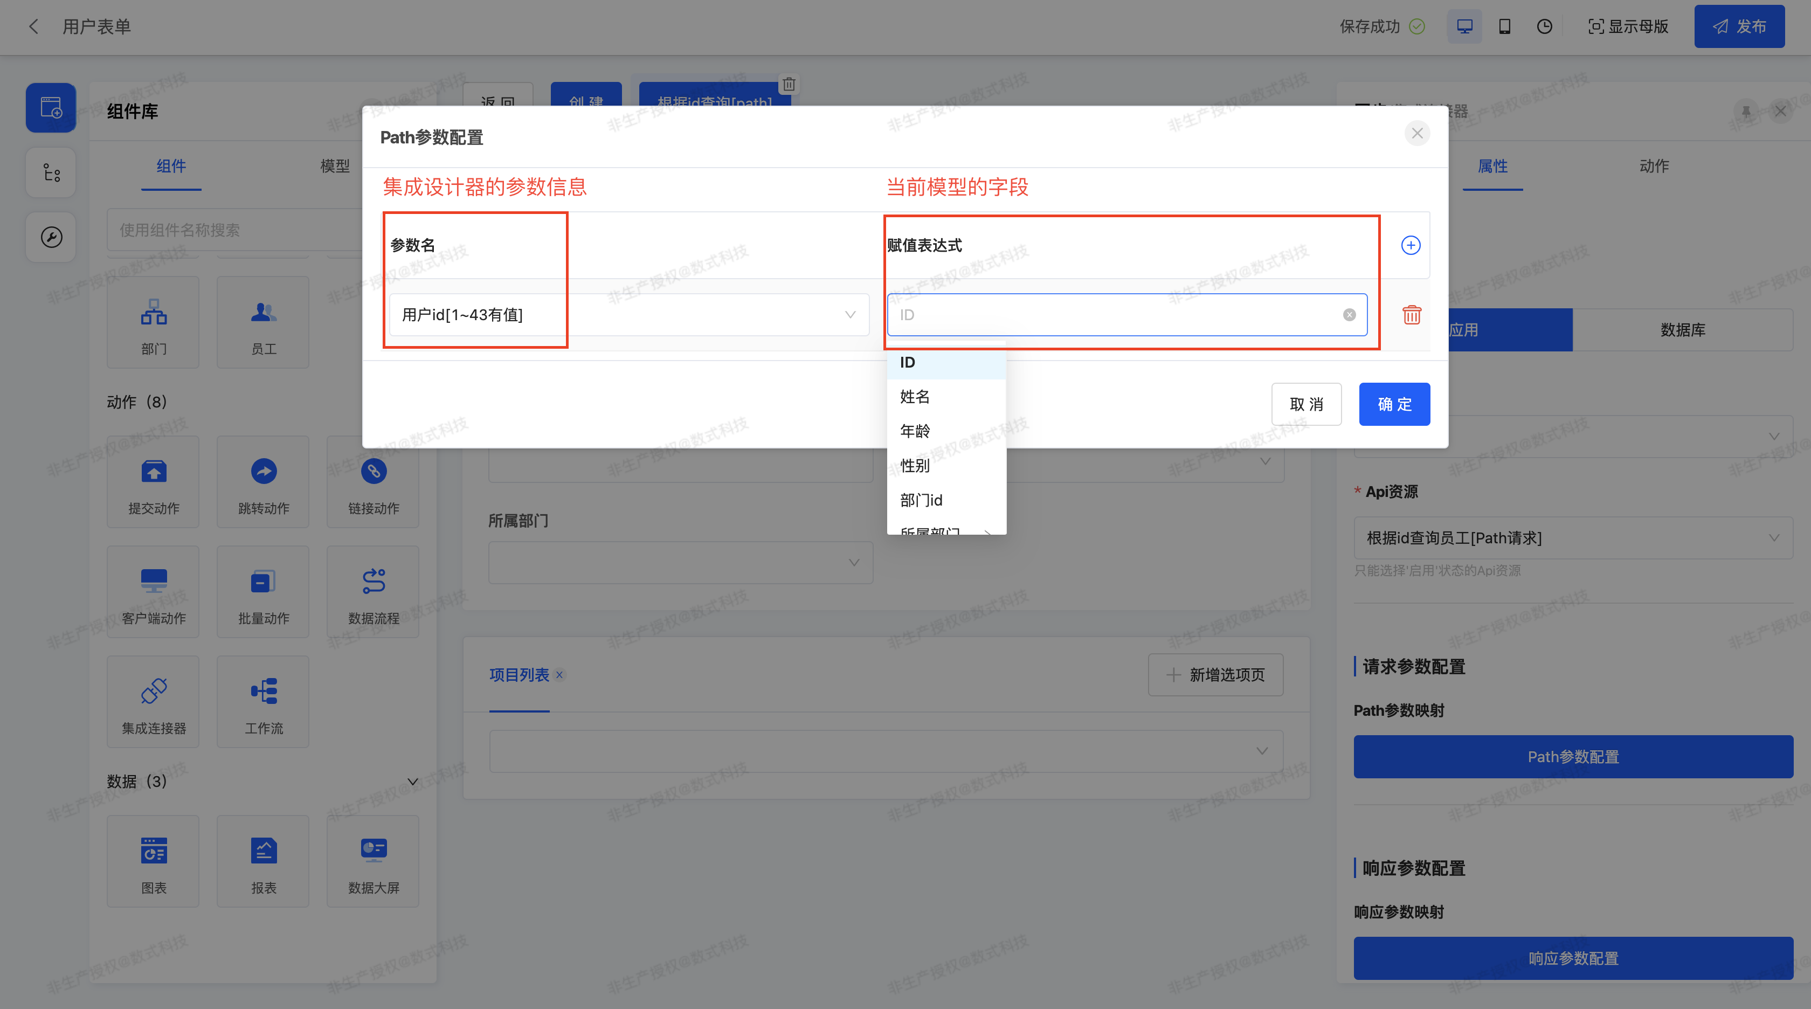Select the 数据流程 component
1811x1009 pixels.
pos(372,592)
